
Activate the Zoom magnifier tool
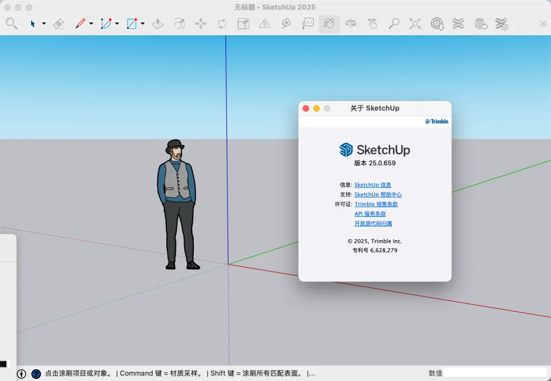tap(393, 24)
